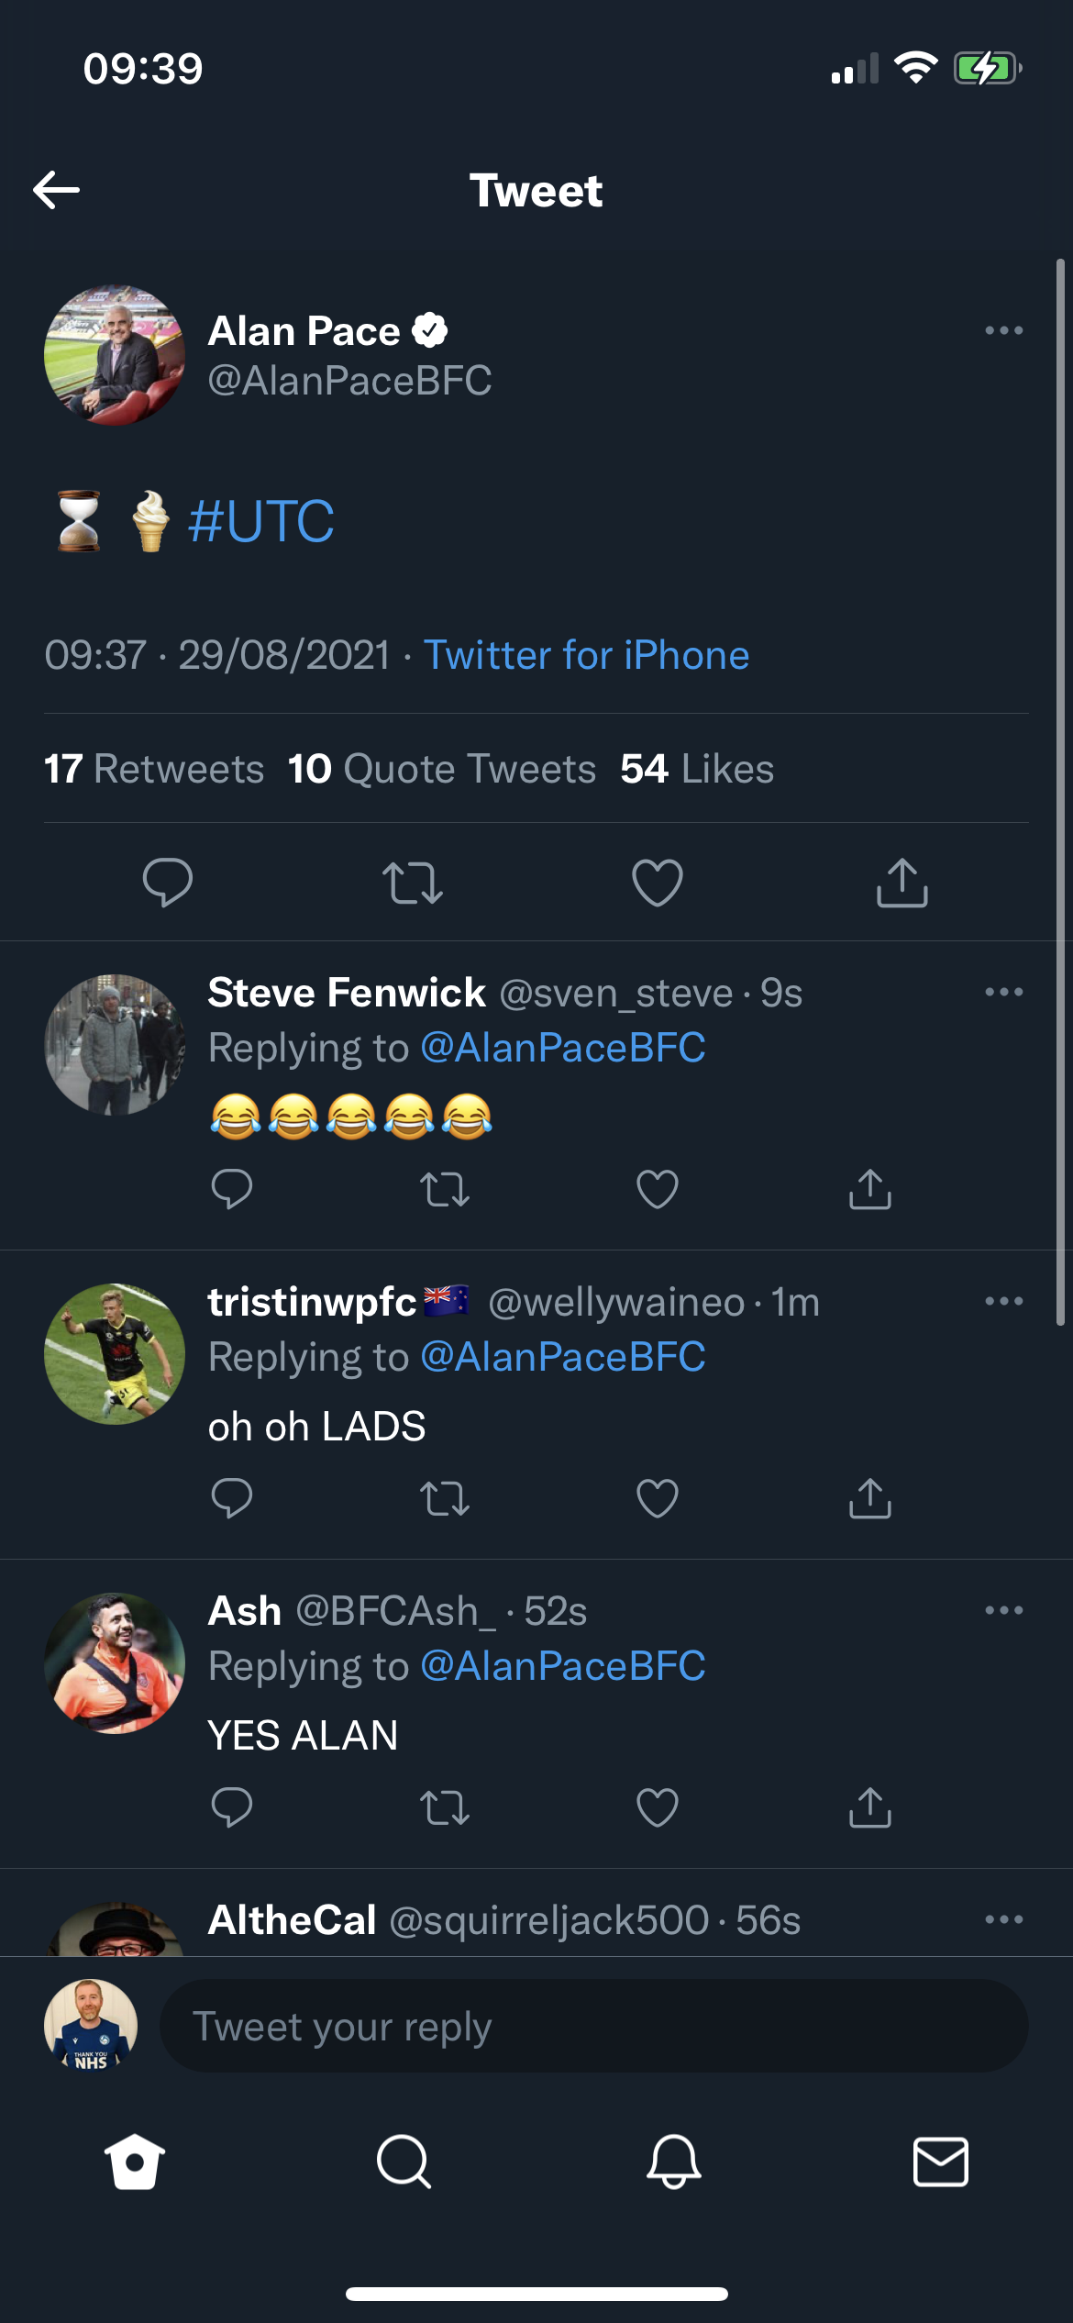
Task: Open the #UTC hashtag link
Action: 261,521
